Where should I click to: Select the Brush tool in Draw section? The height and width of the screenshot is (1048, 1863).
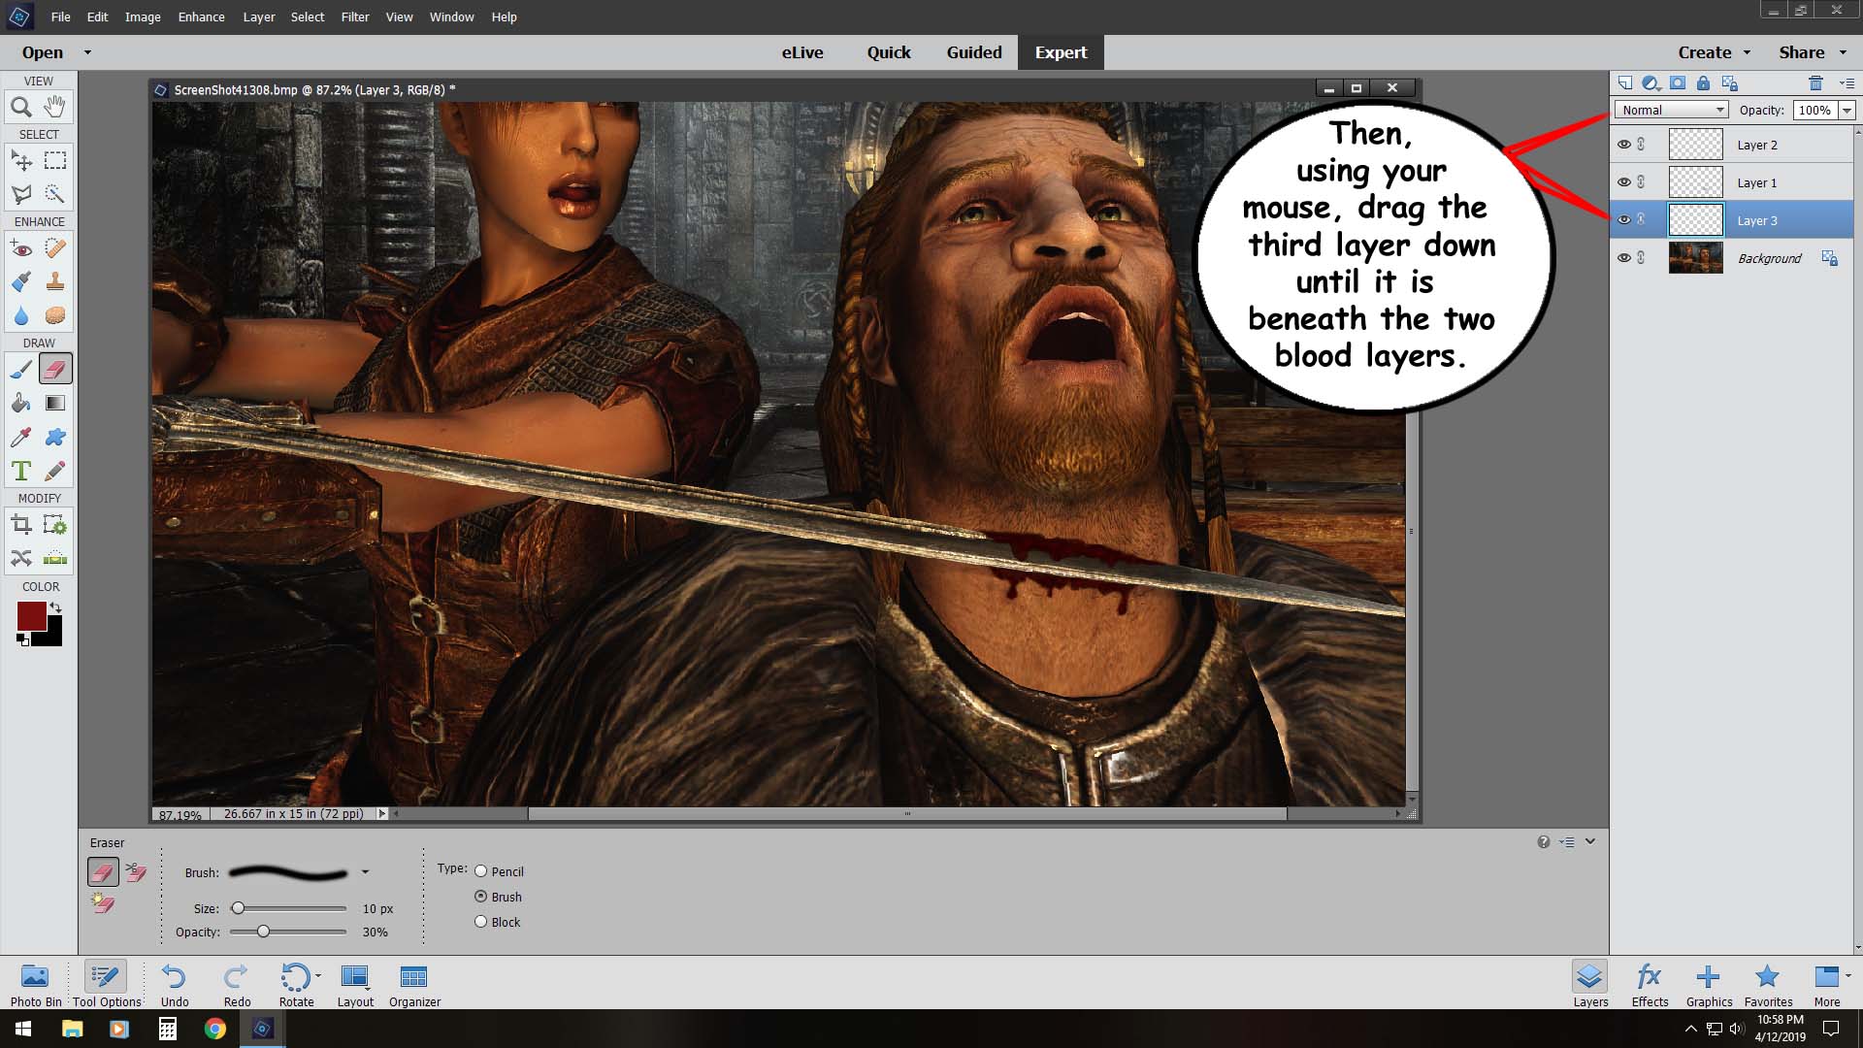tap(21, 369)
